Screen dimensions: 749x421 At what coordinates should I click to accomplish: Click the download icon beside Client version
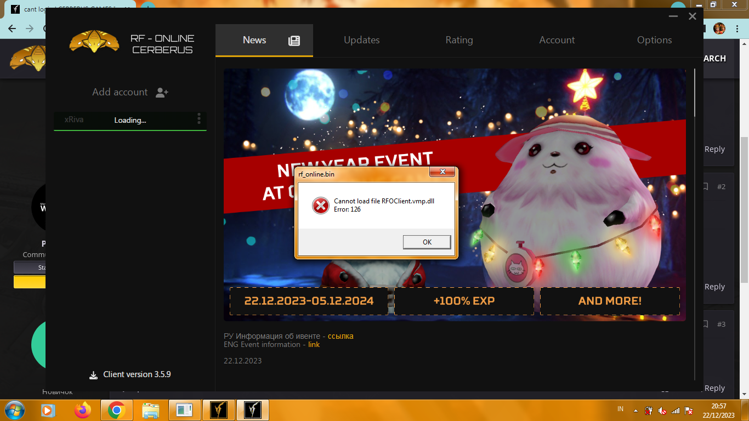pyautogui.click(x=93, y=375)
